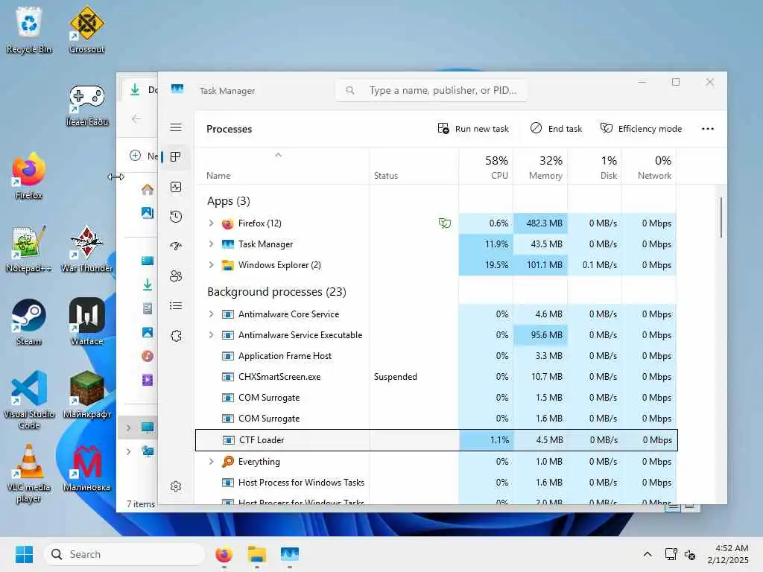Open Warface desktop shortcut
This screenshot has height=572, width=763.
click(x=86, y=322)
